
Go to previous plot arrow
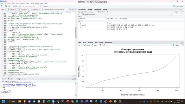79,45
